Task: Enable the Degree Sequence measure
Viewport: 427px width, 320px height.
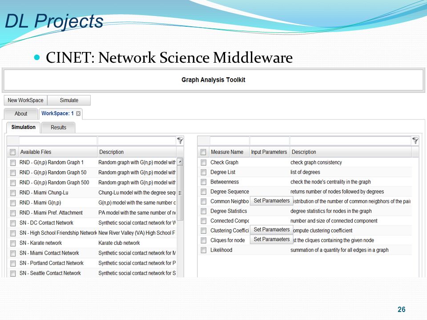Action: [203, 192]
